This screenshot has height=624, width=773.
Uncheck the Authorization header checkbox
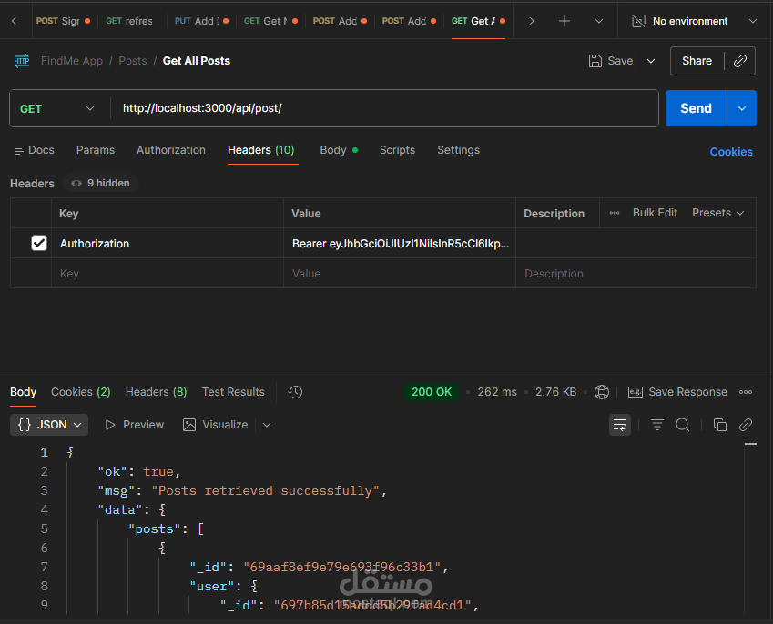pyautogui.click(x=39, y=243)
